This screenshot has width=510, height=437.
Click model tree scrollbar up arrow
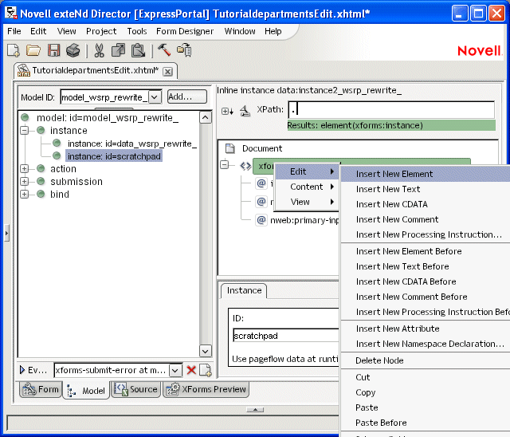click(x=206, y=117)
